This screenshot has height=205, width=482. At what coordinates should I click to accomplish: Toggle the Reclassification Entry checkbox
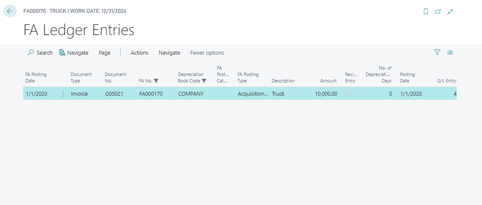pos(348,93)
